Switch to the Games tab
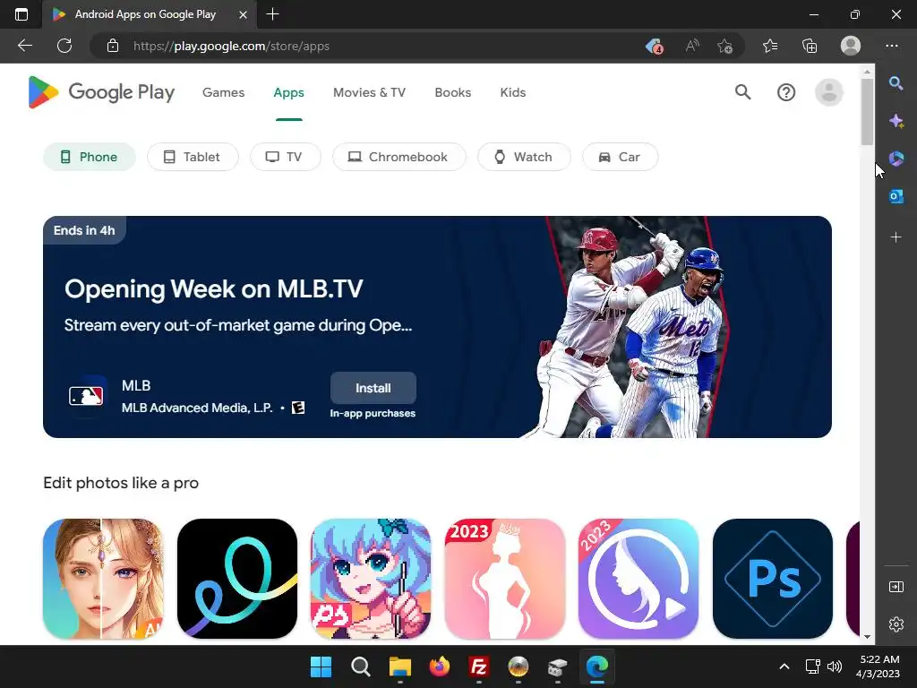Image resolution: width=917 pixels, height=688 pixels. [x=223, y=92]
